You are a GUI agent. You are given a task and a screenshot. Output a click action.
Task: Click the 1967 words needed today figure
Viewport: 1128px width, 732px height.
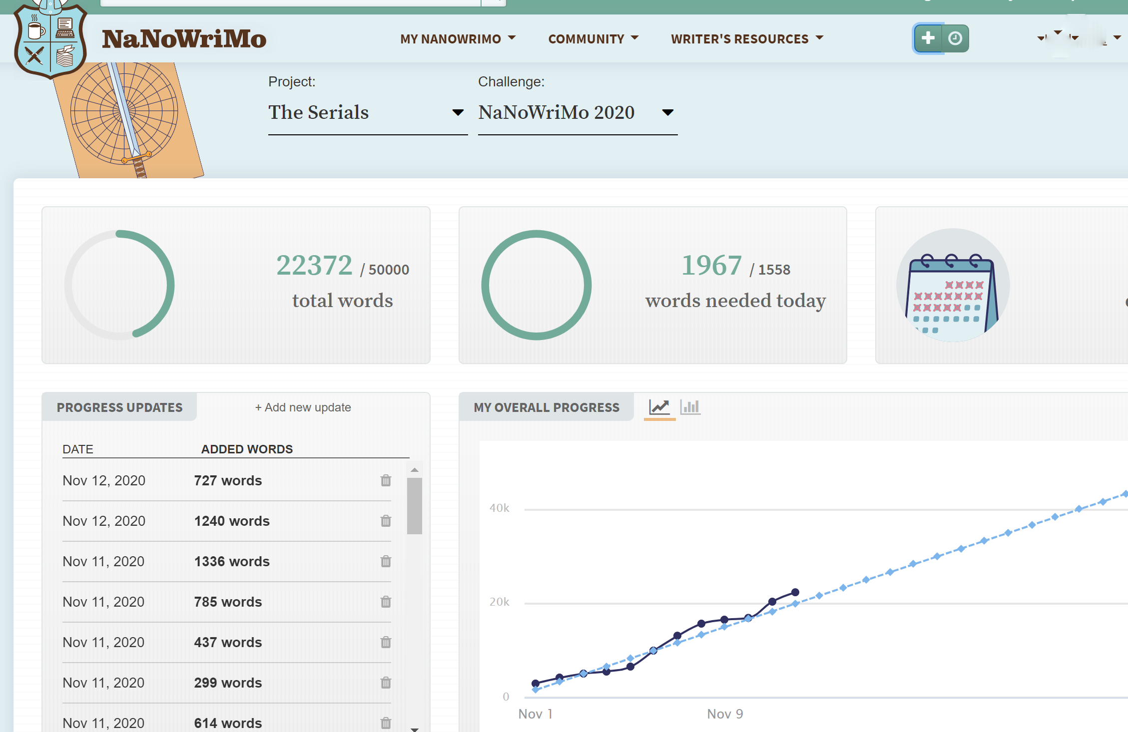point(712,265)
